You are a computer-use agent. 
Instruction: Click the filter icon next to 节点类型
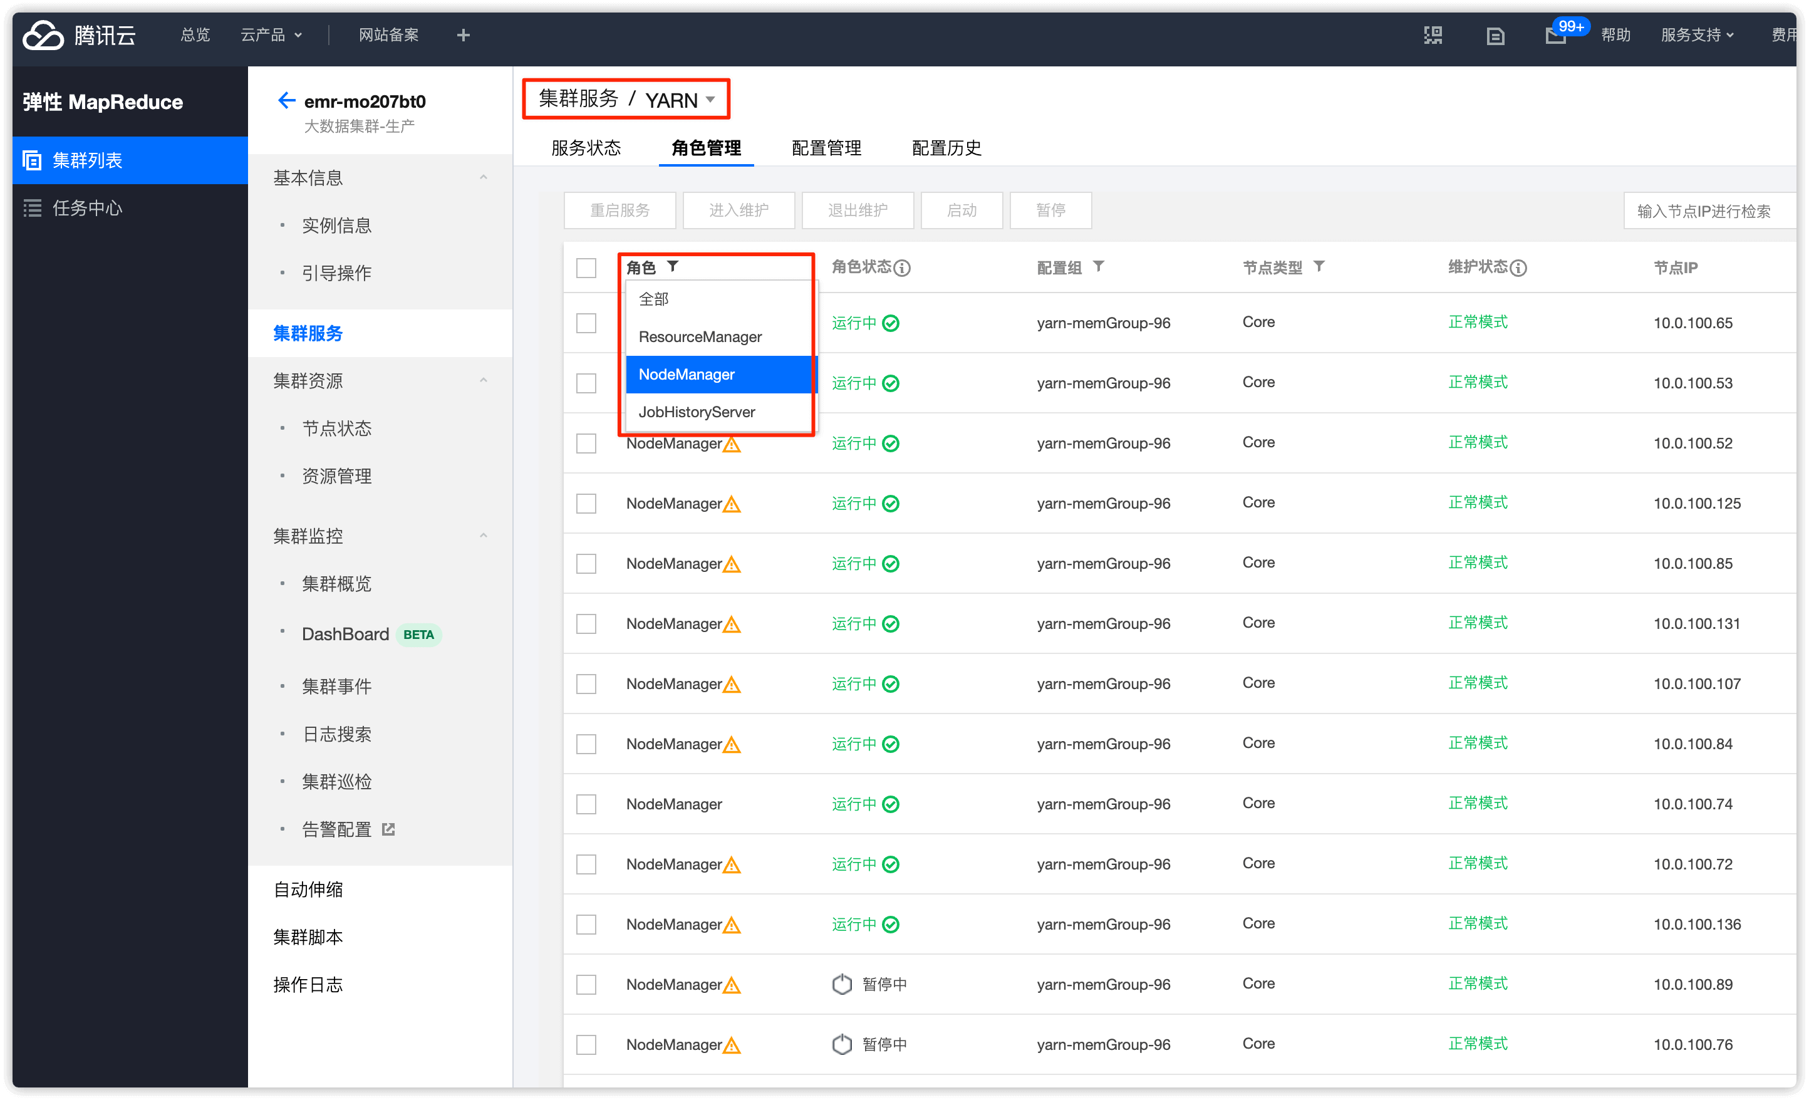1319,267
